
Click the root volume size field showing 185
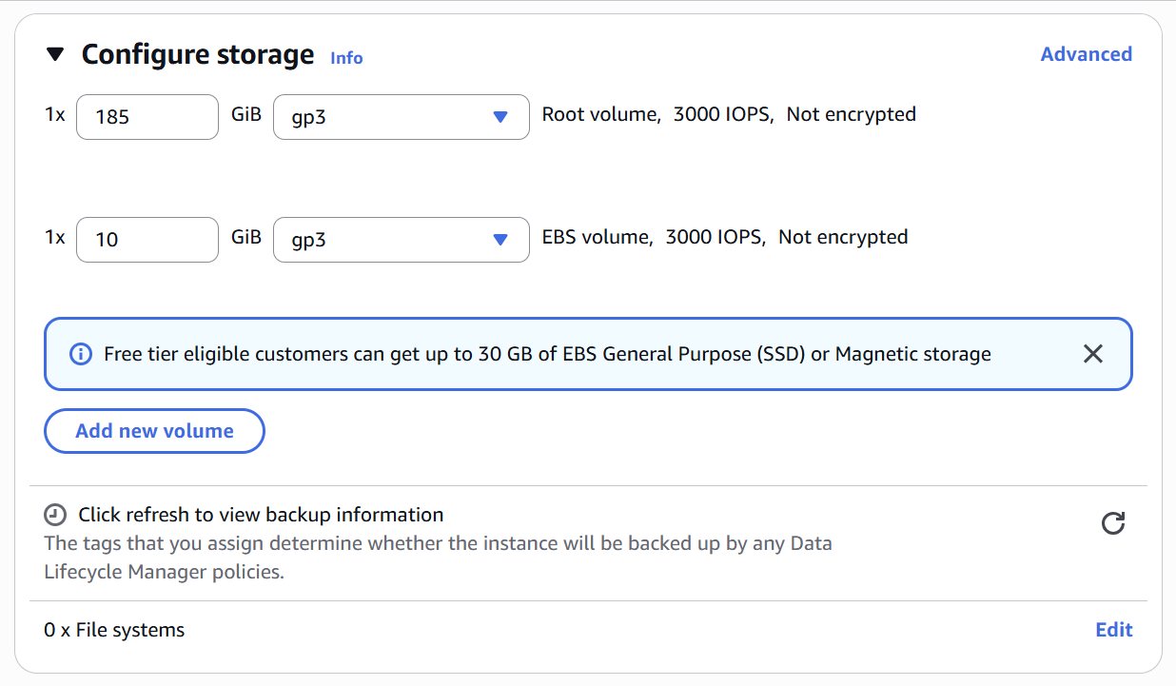point(147,117)
